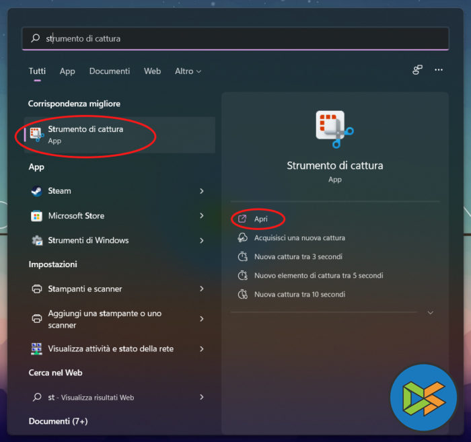Click the Microsoft Store icon
This screenshot has height=442, width=471.
coord(36,216)
